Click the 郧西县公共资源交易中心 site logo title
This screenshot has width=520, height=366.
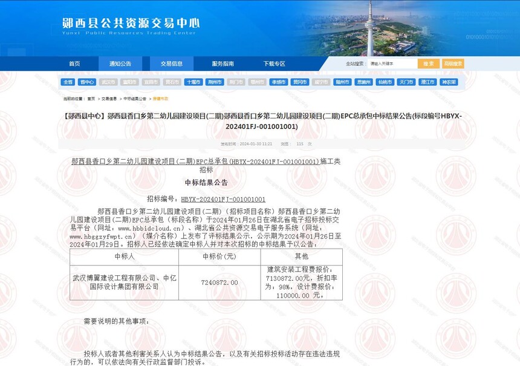(131, 23)
